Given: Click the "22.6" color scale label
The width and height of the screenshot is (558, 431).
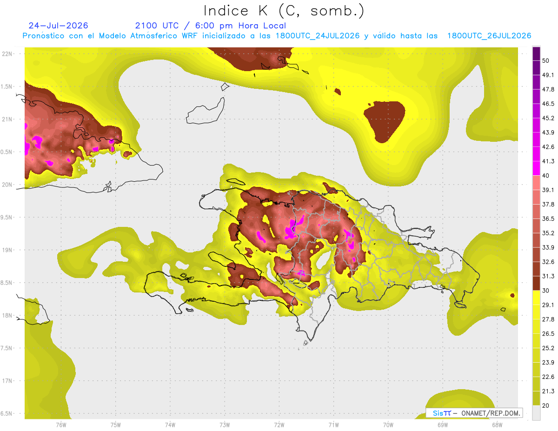Looking at the screenshot, I should (x=548, y=377).
